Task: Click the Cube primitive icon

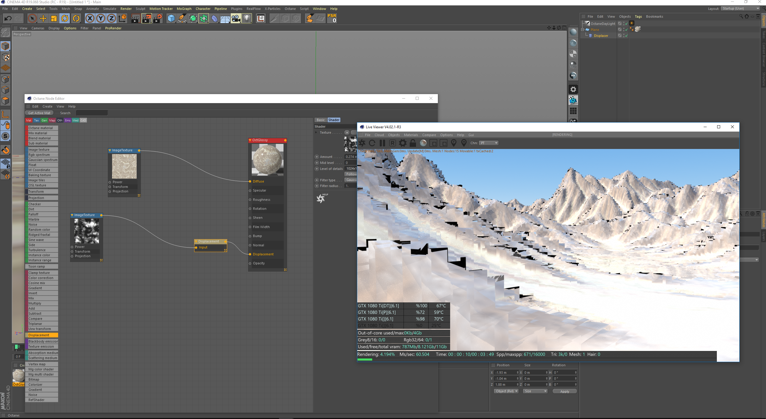Action: tap(171, 19)
